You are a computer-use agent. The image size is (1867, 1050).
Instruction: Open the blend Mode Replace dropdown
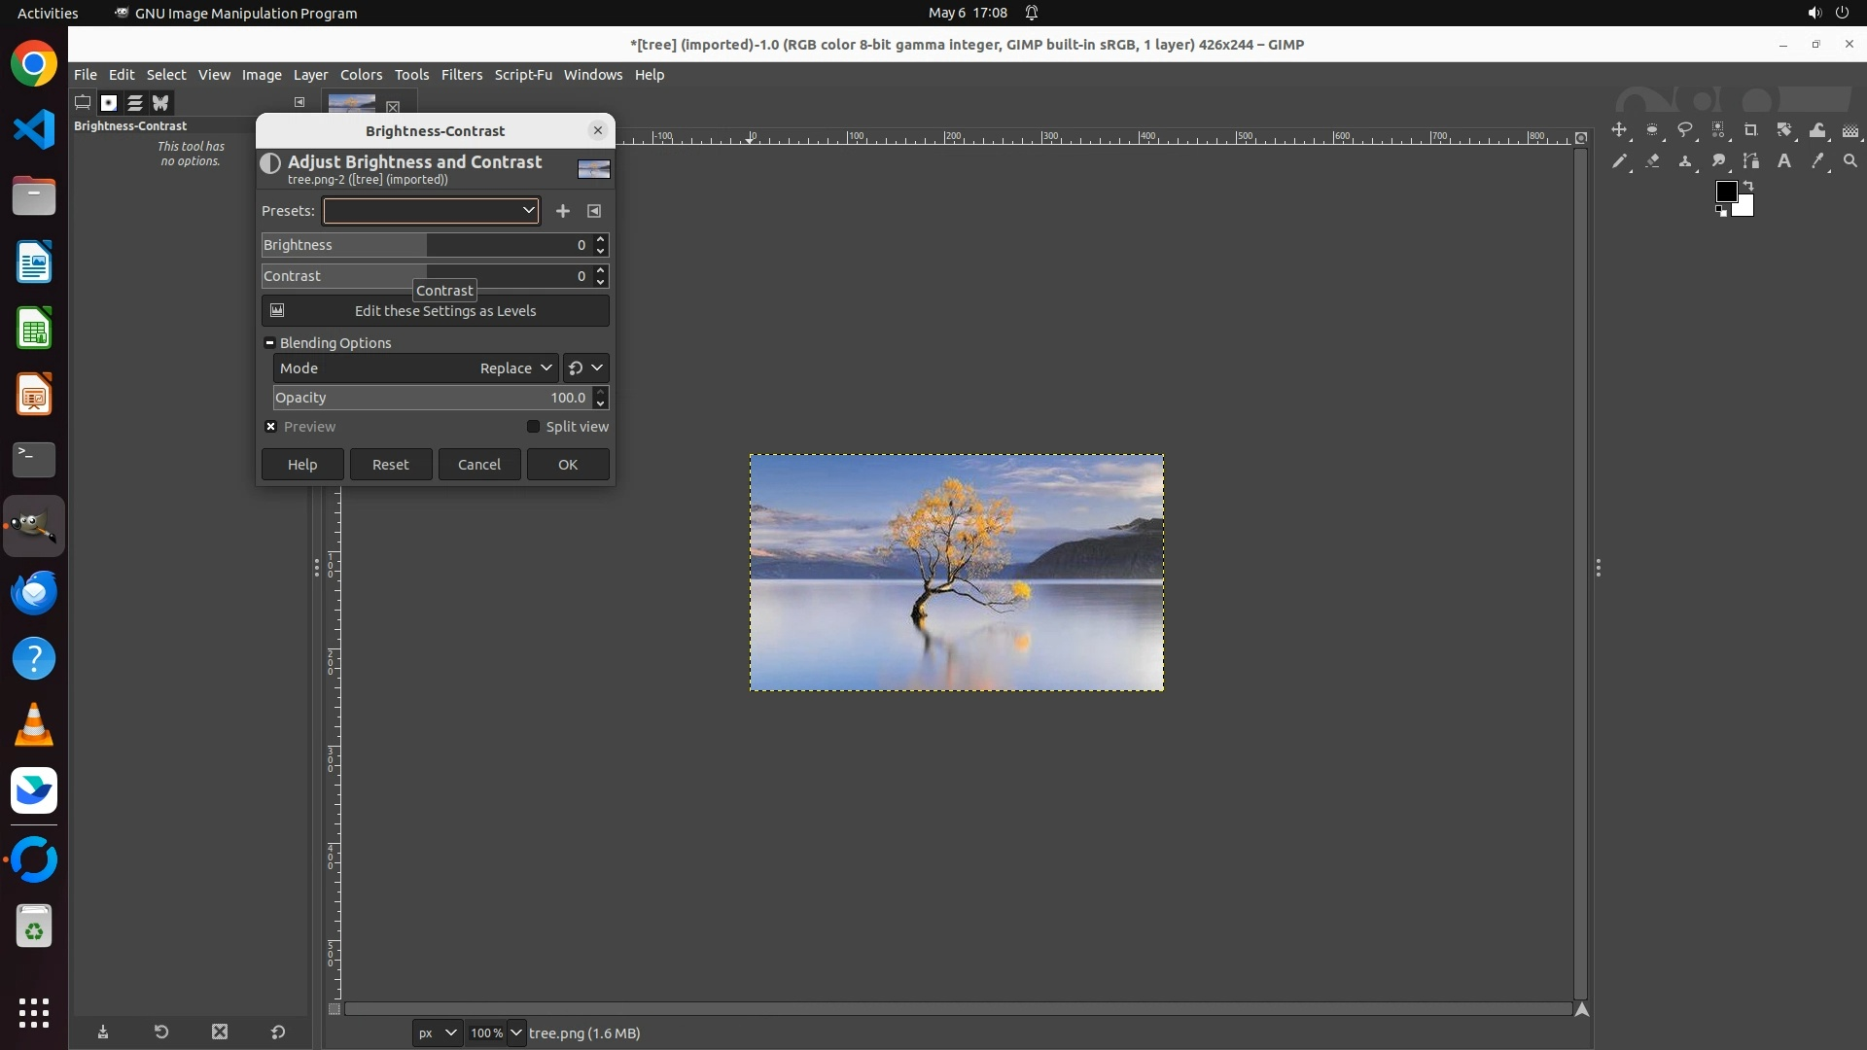click(515, 368)
